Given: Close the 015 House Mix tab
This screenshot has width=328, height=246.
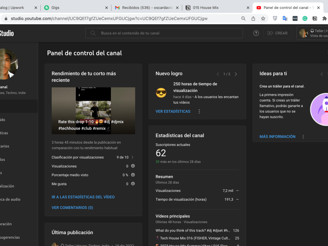Looking at the screenshot, I should pyautogui.click(x=248, y=8).
